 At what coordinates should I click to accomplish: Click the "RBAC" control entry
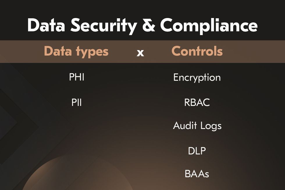197,102
